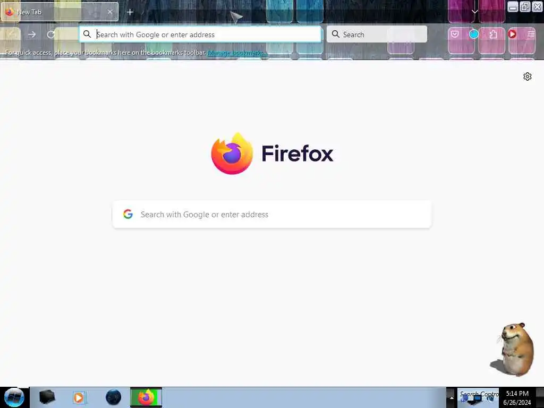Open the dark globe taskbar app
Image resolution: width=544 pixels, height=408 pixels.
click(x=114, y=397)
